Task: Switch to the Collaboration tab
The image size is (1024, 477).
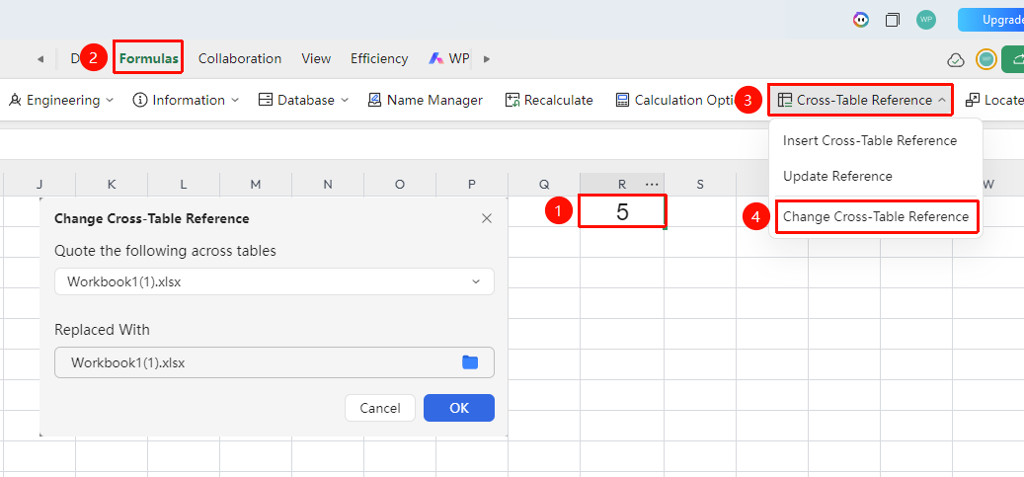Action: coord(240,58)
